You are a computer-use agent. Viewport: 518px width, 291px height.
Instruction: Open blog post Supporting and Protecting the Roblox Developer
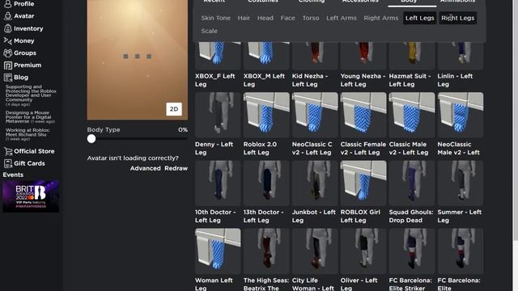31,95
